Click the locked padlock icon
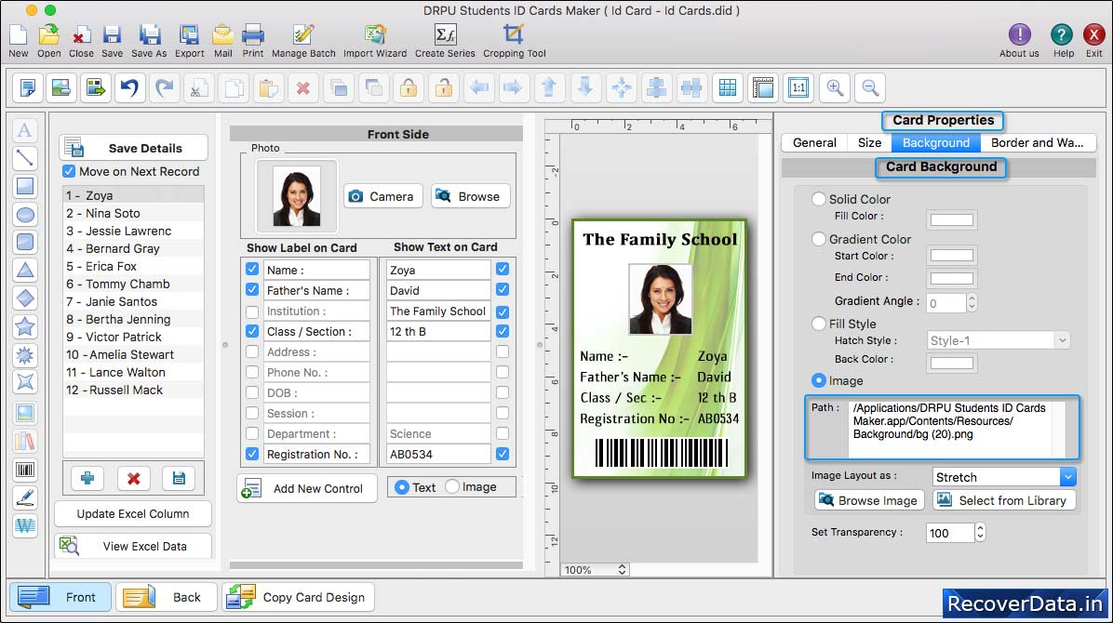Image resolution: width=1113 pixels, height=623 pixels. tap(409, 88)
